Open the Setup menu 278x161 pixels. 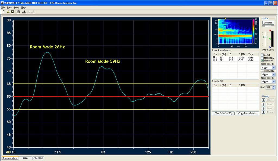point(16,8)
